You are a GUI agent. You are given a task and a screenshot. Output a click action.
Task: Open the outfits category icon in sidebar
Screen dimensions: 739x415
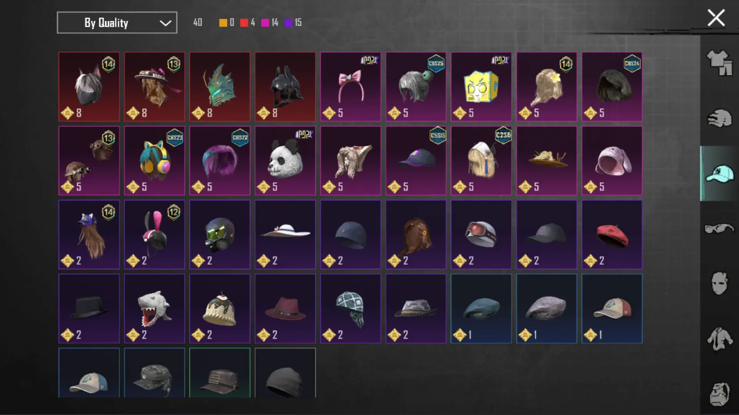pyautogui.click(x=719, y=63)
